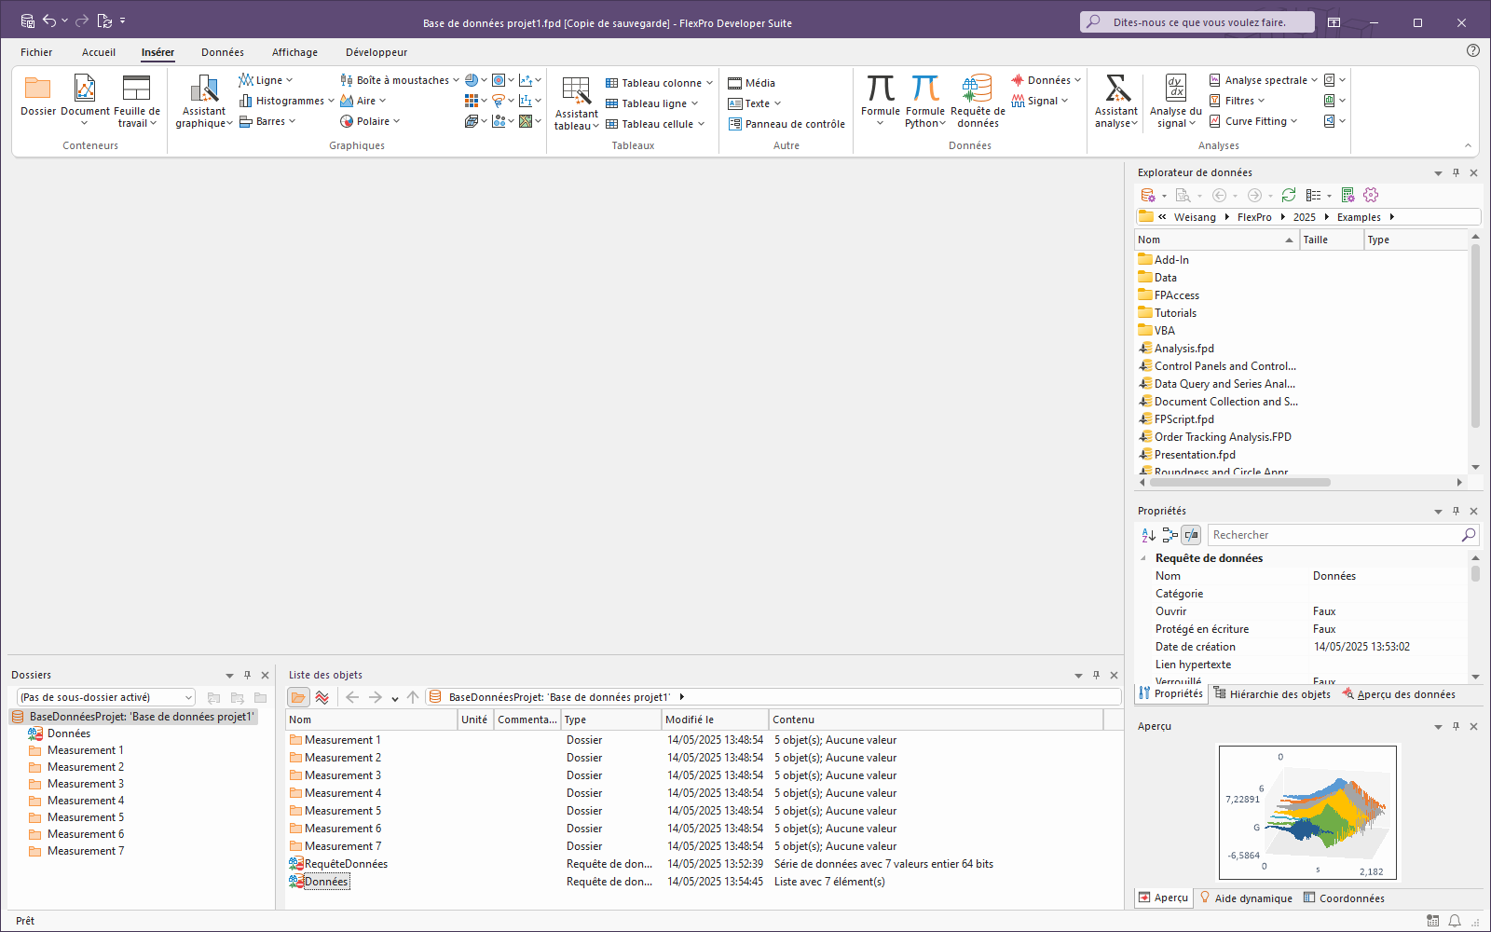Click the Requête de données icon
1491x932 pixels.
(977, 89)
